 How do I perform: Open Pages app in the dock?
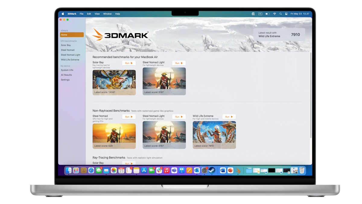coord(189,170)
